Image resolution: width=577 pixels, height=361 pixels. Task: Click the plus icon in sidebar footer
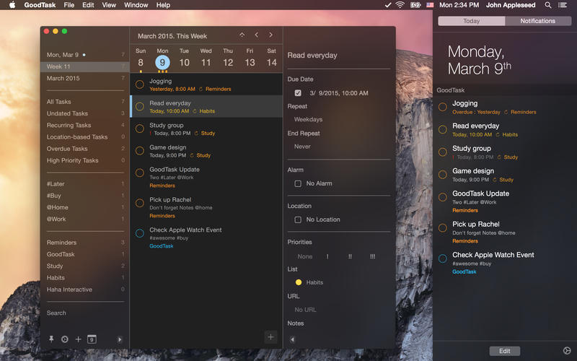78,339
